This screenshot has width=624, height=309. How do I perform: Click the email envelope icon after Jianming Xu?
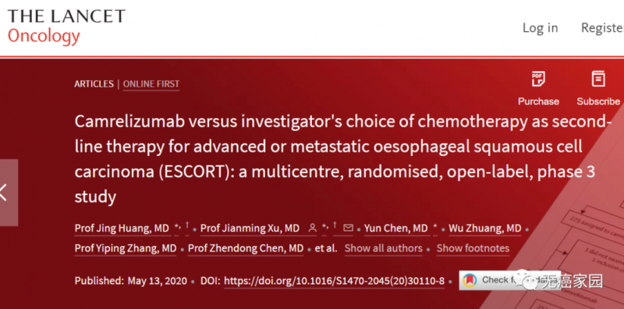tap(348, 228)
